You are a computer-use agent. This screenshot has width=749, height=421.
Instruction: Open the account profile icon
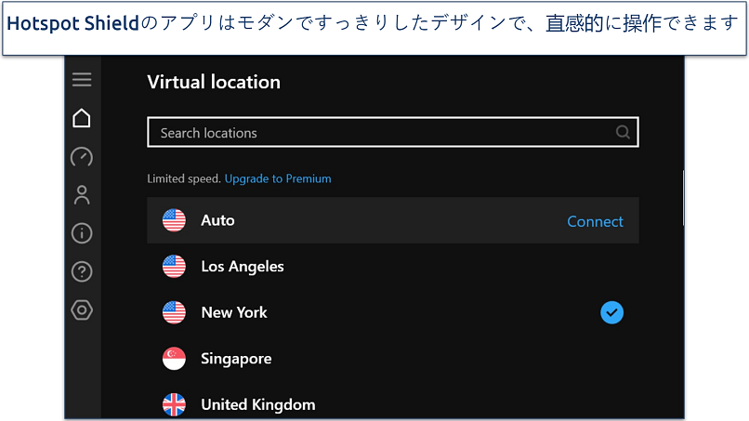(x=82, y=195)
